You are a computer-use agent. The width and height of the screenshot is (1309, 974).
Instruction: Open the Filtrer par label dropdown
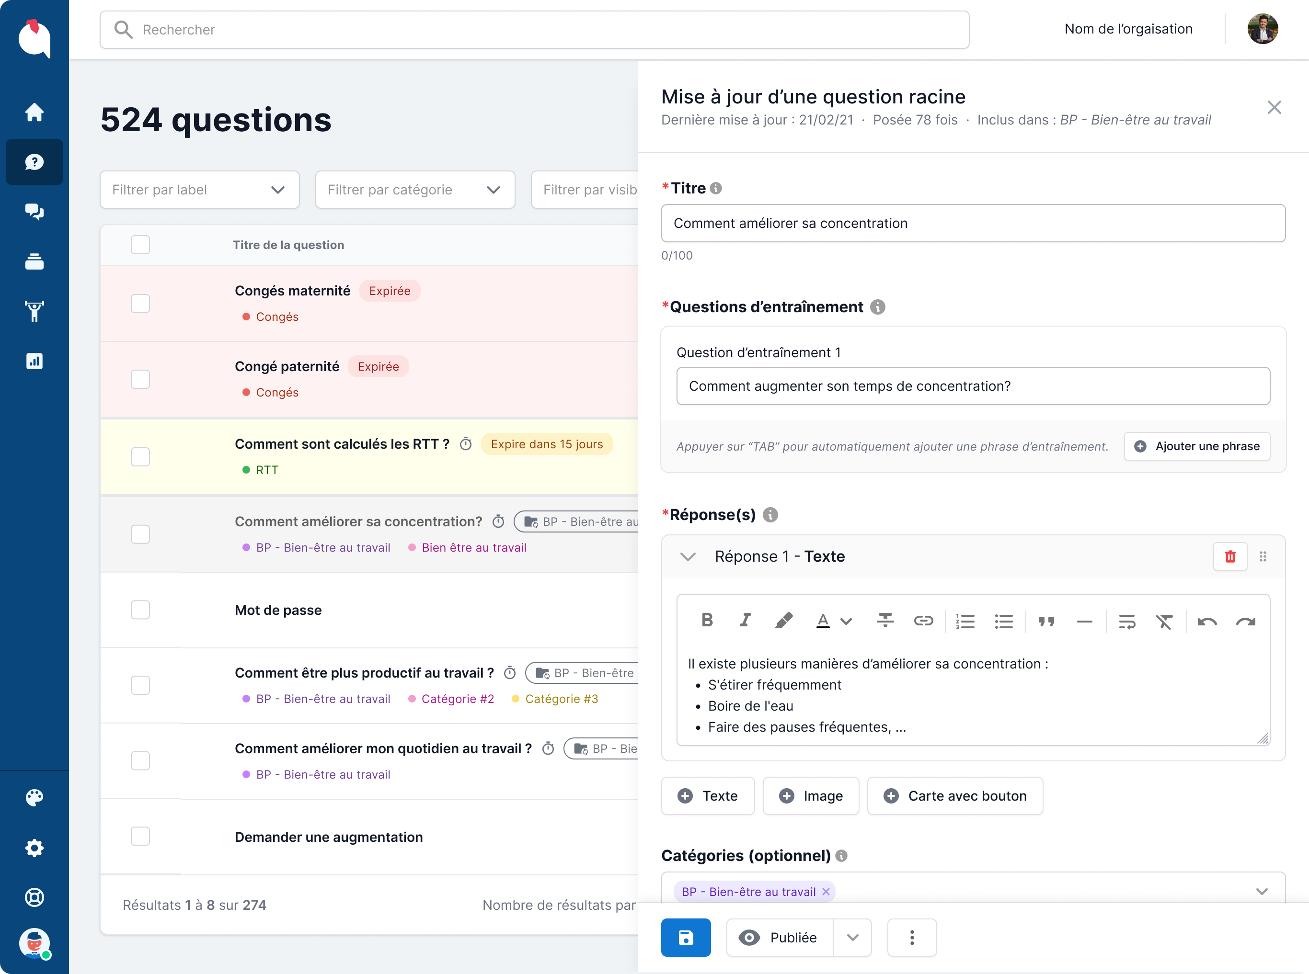click(x=199, y=190)
